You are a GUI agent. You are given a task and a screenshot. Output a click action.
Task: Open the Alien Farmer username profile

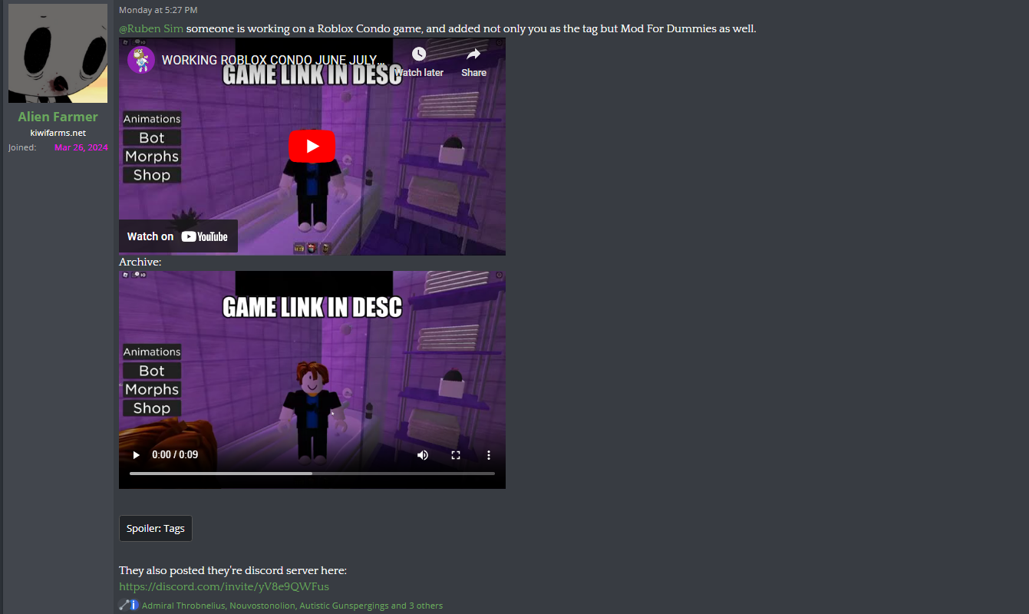click(x=58, y=117)
